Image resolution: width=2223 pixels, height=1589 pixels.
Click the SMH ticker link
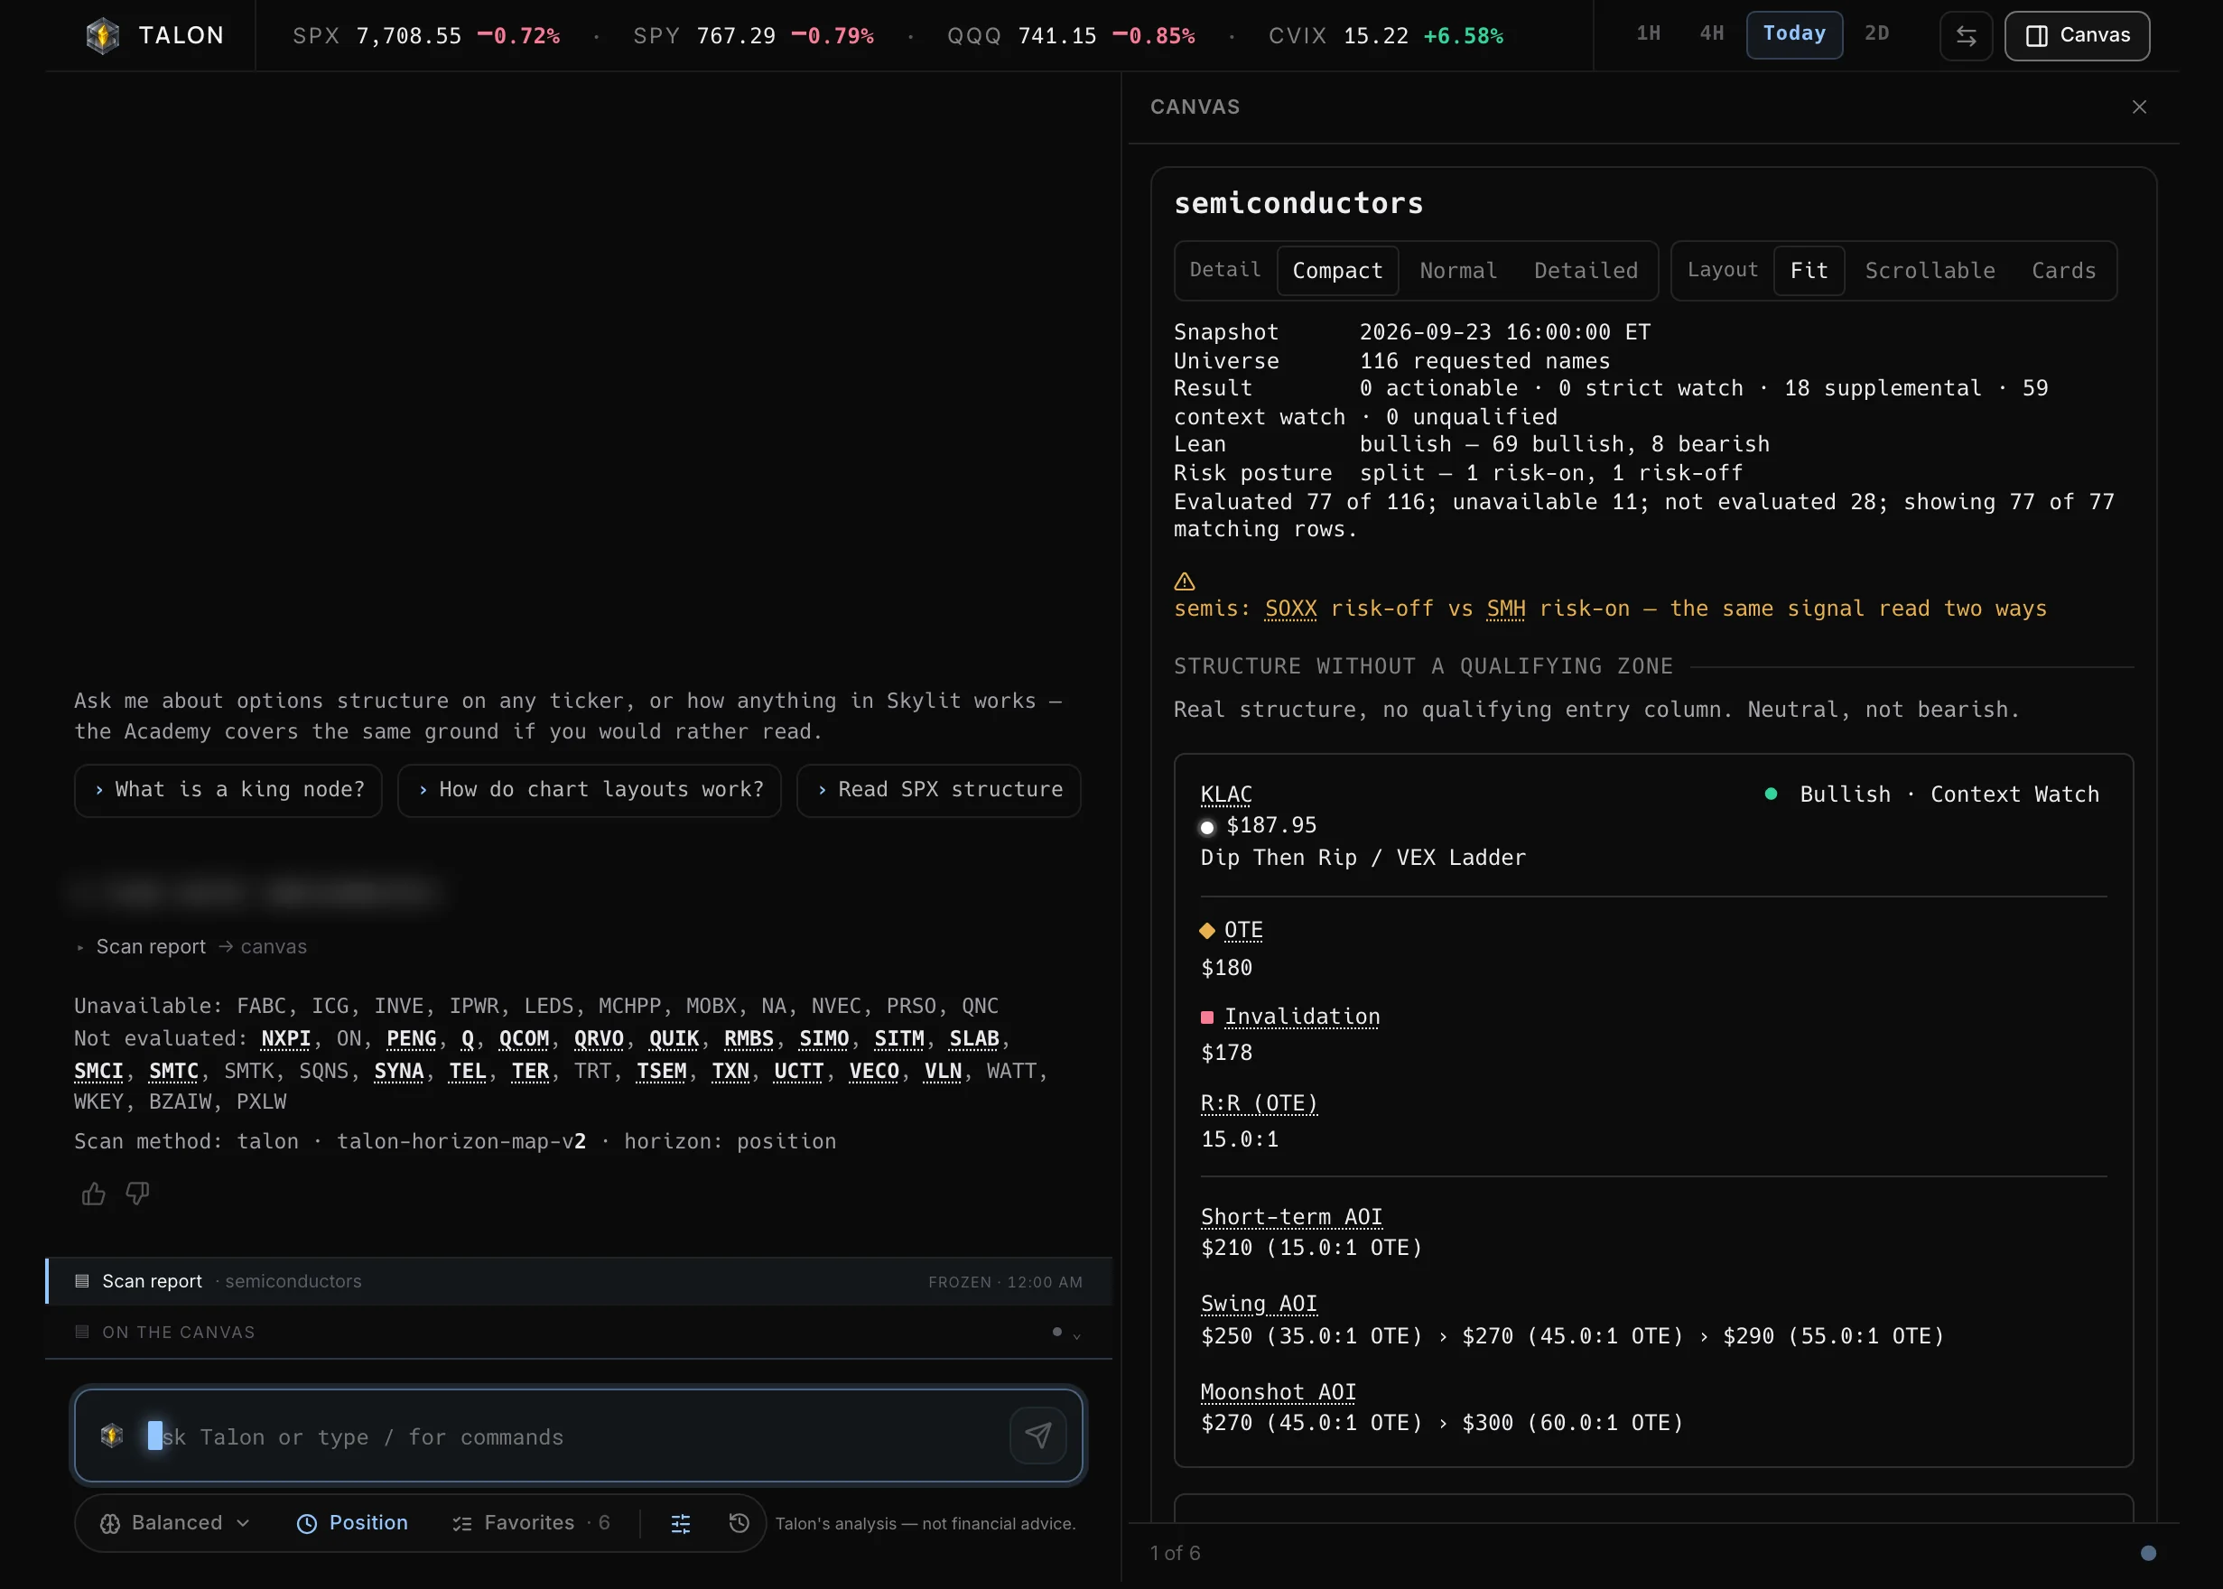point(1505,609)
